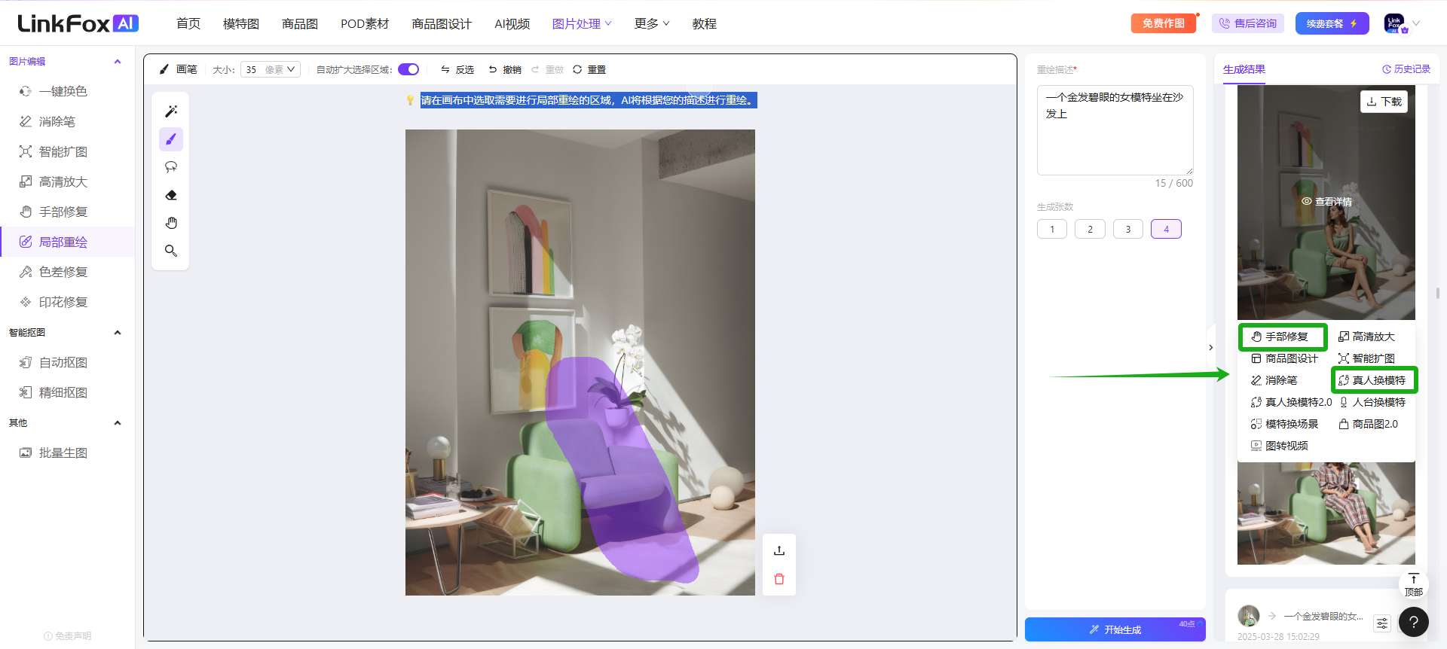Select the lasso tool in canvas toolbar

click(x=171, y=167)
